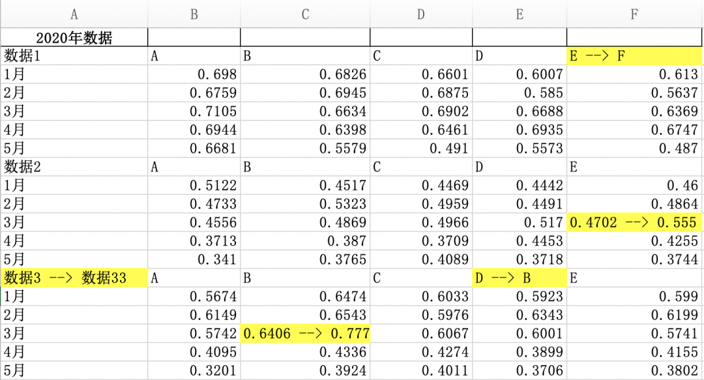The width and height of the screenshot is (704, 380).
Task: Select column header D at top
Action: [x=421, y=14]
